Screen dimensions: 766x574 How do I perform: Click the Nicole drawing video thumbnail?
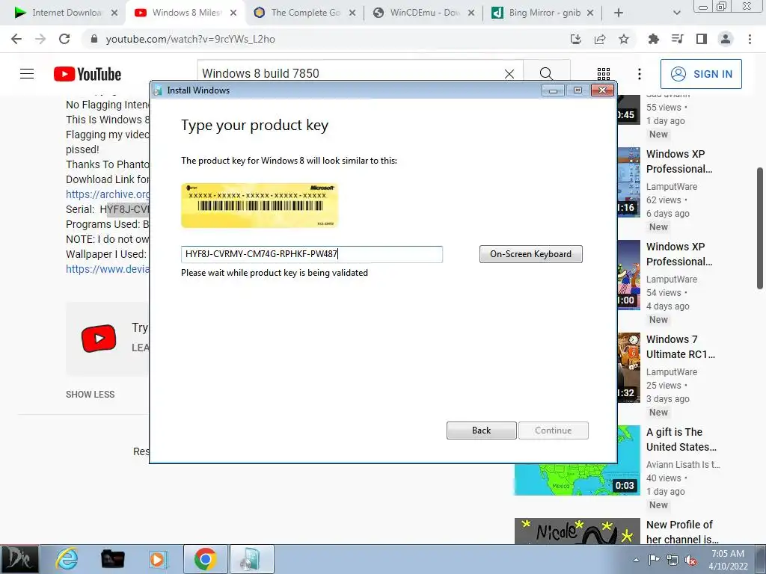(577, 531)
